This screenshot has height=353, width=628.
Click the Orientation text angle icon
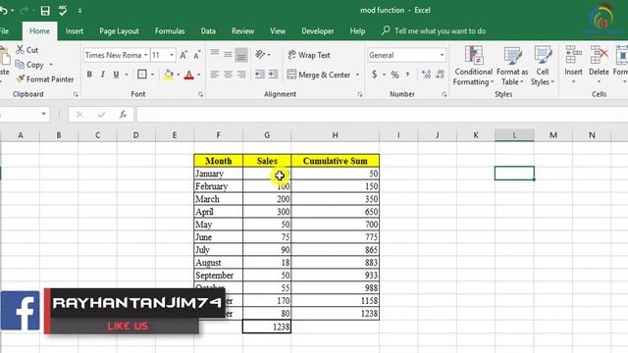(x=260, y=55)
